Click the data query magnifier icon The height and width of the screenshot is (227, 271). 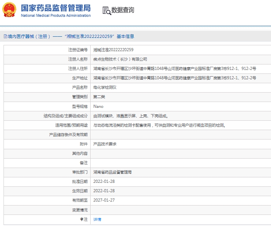107,11
